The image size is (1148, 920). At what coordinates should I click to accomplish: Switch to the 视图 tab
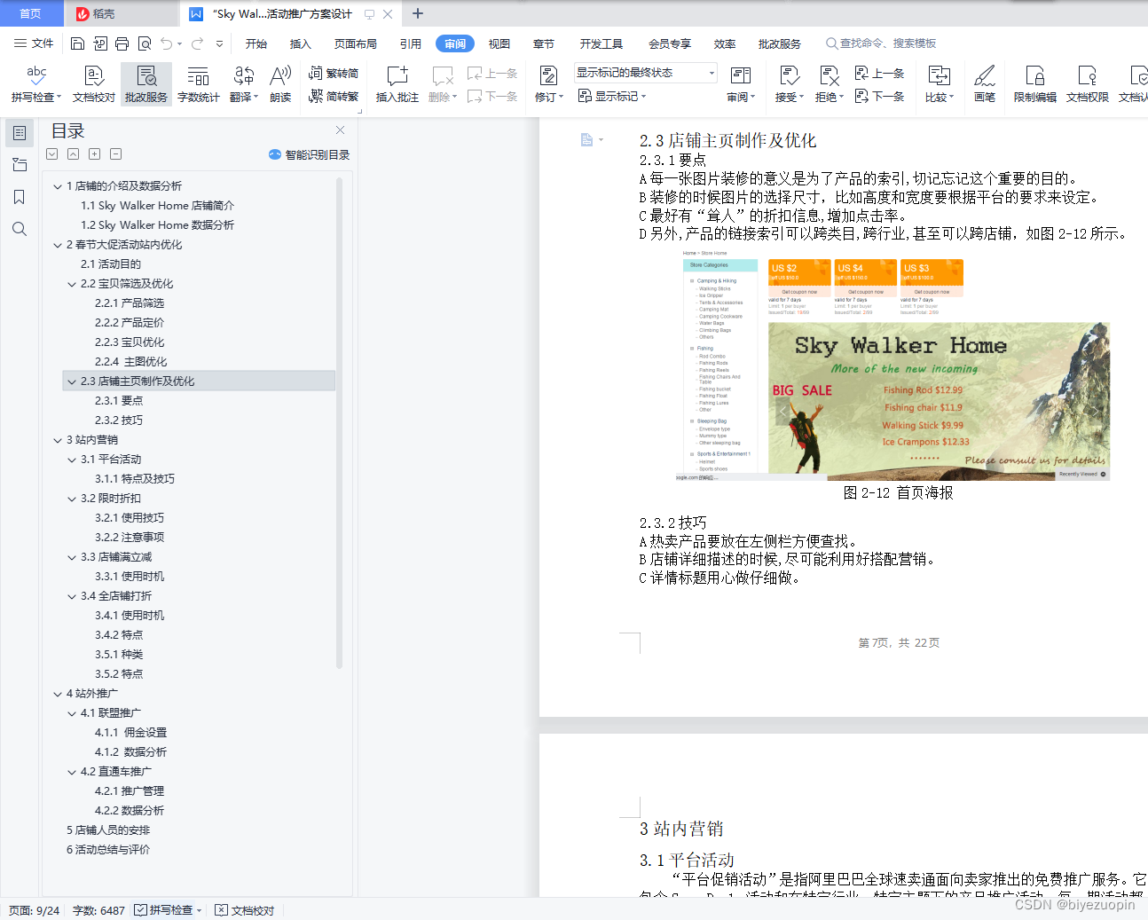coord(499,43)
